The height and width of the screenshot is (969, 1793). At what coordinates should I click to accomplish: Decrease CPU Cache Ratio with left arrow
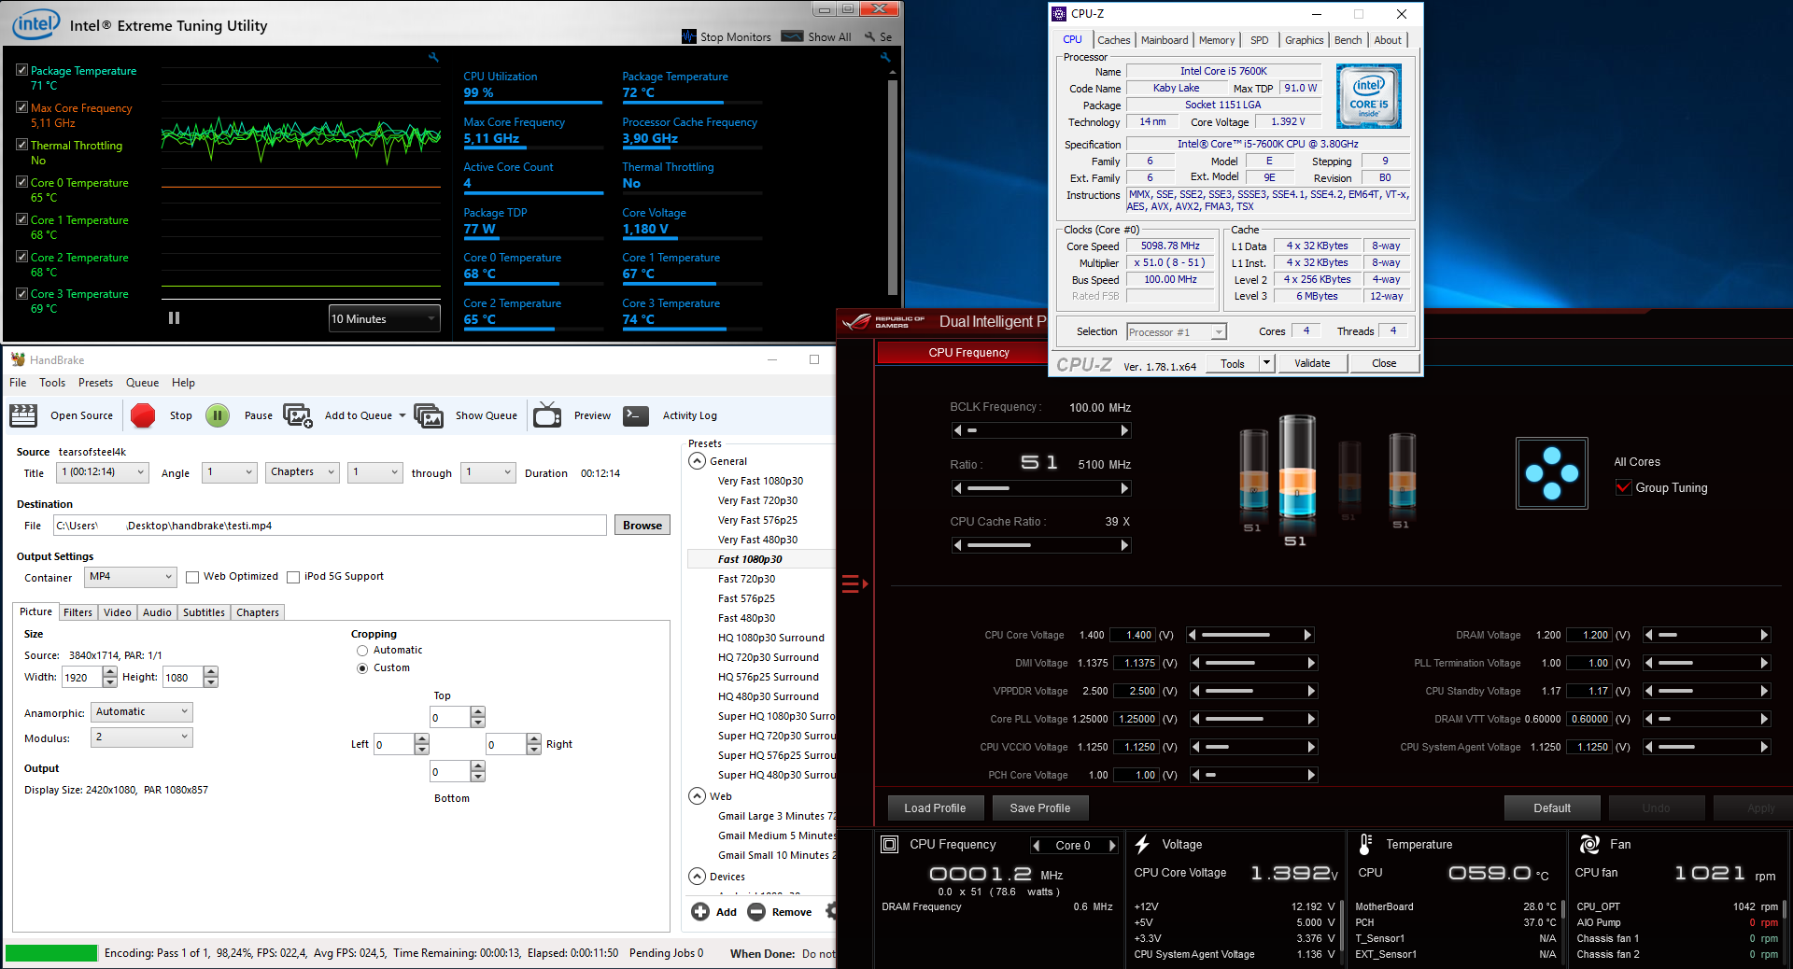pos(957,545)
